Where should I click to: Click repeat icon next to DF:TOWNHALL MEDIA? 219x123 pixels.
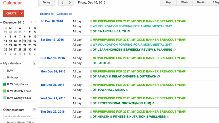[127, 90]
